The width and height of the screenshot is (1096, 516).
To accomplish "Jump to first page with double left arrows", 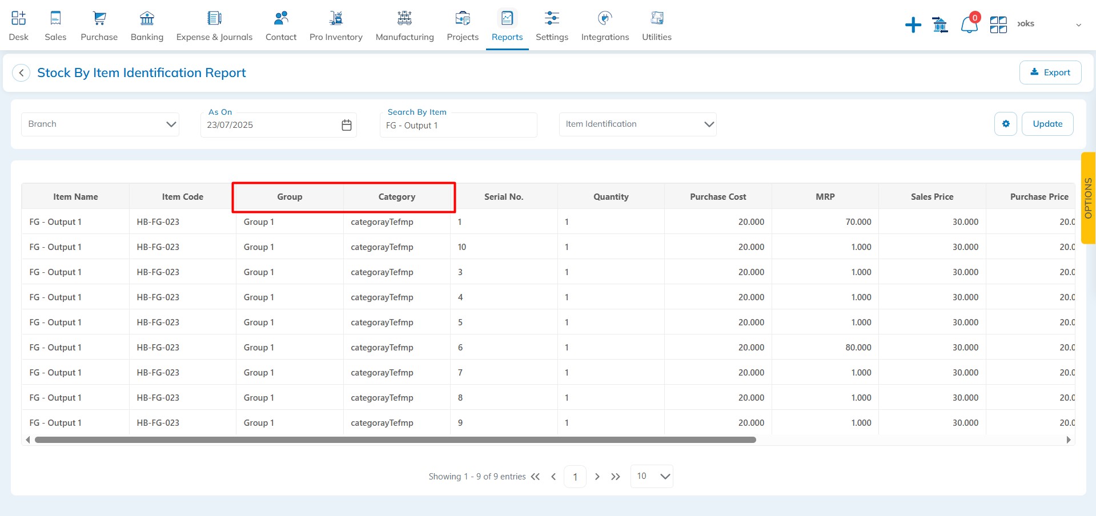I will (x=535, y=477).
